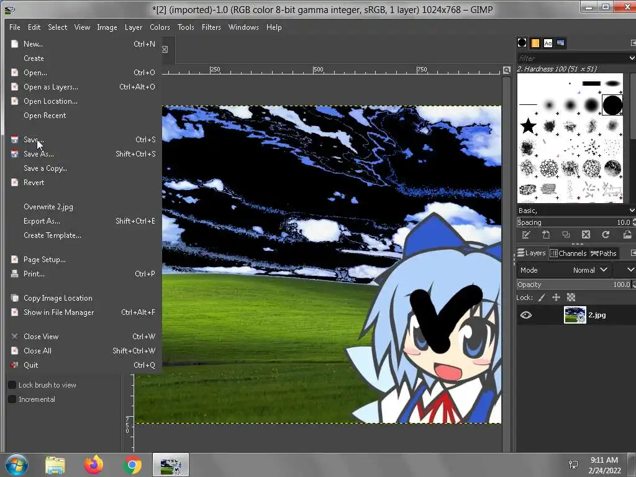Click the close tab icon on the image tab

[x=165, y=49]
